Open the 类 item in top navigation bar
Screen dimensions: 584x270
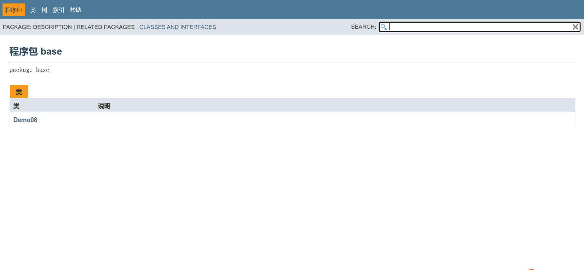[33, 10]
